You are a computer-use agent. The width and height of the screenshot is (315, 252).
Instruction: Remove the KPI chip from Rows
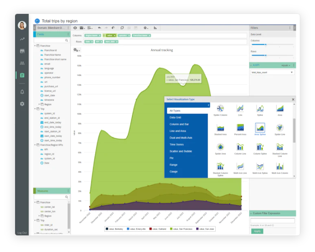click(101, 42)
